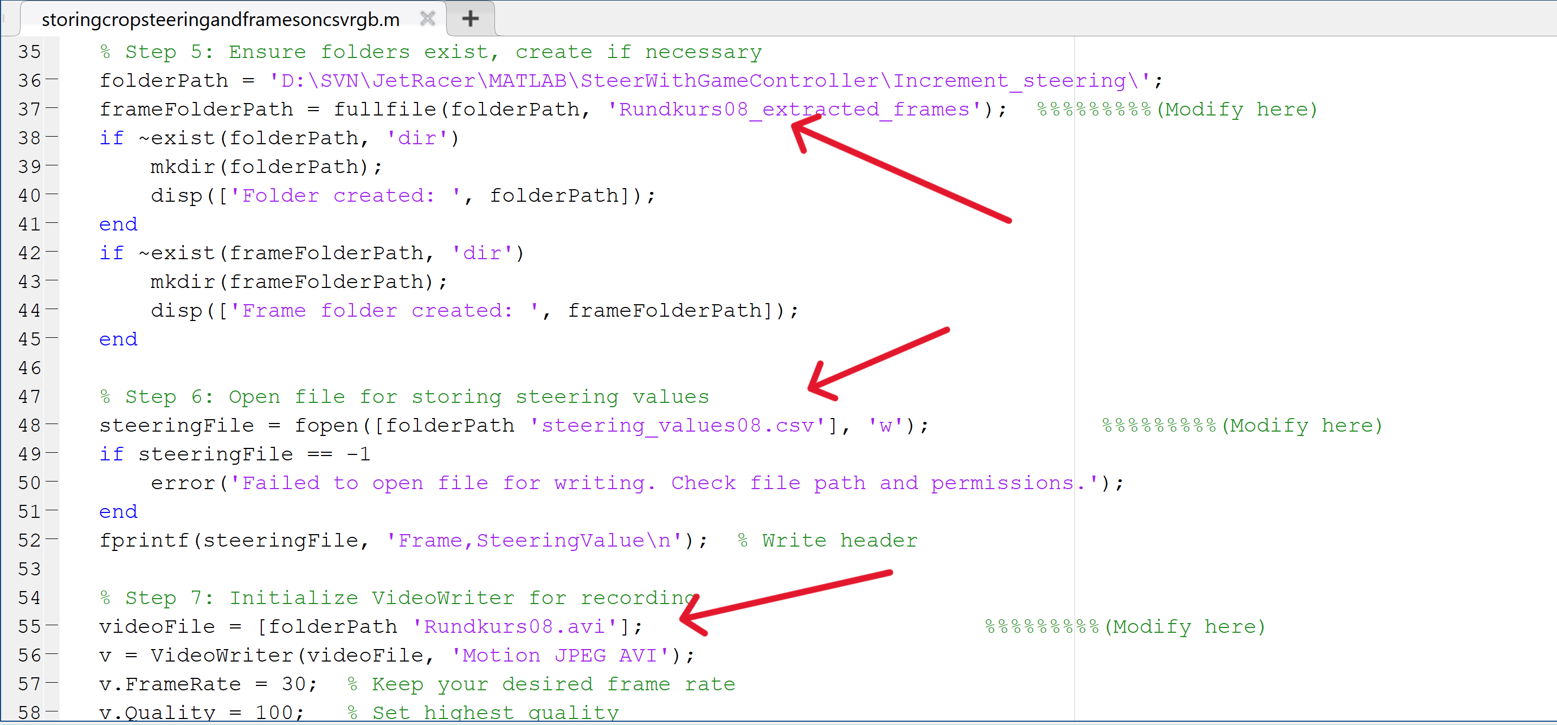Viewport: 1557px width, 725px height.
Task: Toggle breakpoint dash next to line 52
Action: click(x=52, y=540)
